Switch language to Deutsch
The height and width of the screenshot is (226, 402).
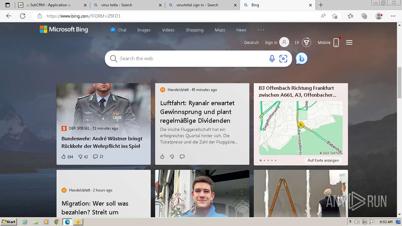click(x=252, y=42)
